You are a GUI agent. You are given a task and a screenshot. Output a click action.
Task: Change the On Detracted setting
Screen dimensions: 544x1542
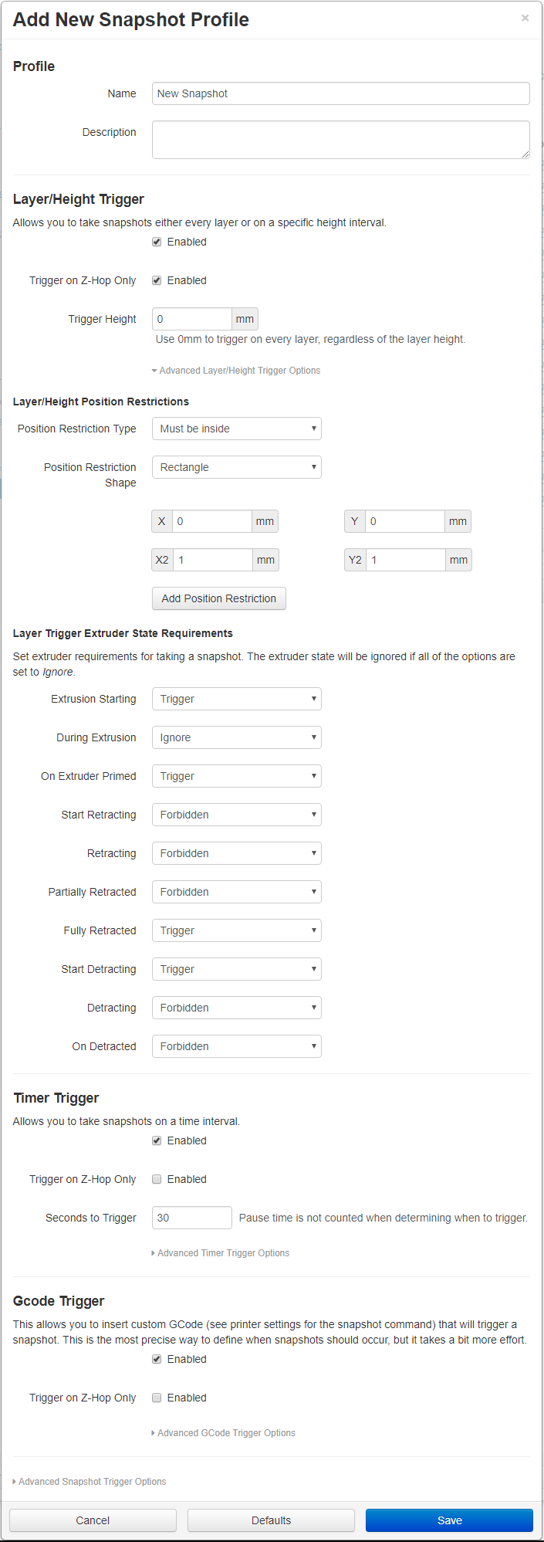point(236,1046)
